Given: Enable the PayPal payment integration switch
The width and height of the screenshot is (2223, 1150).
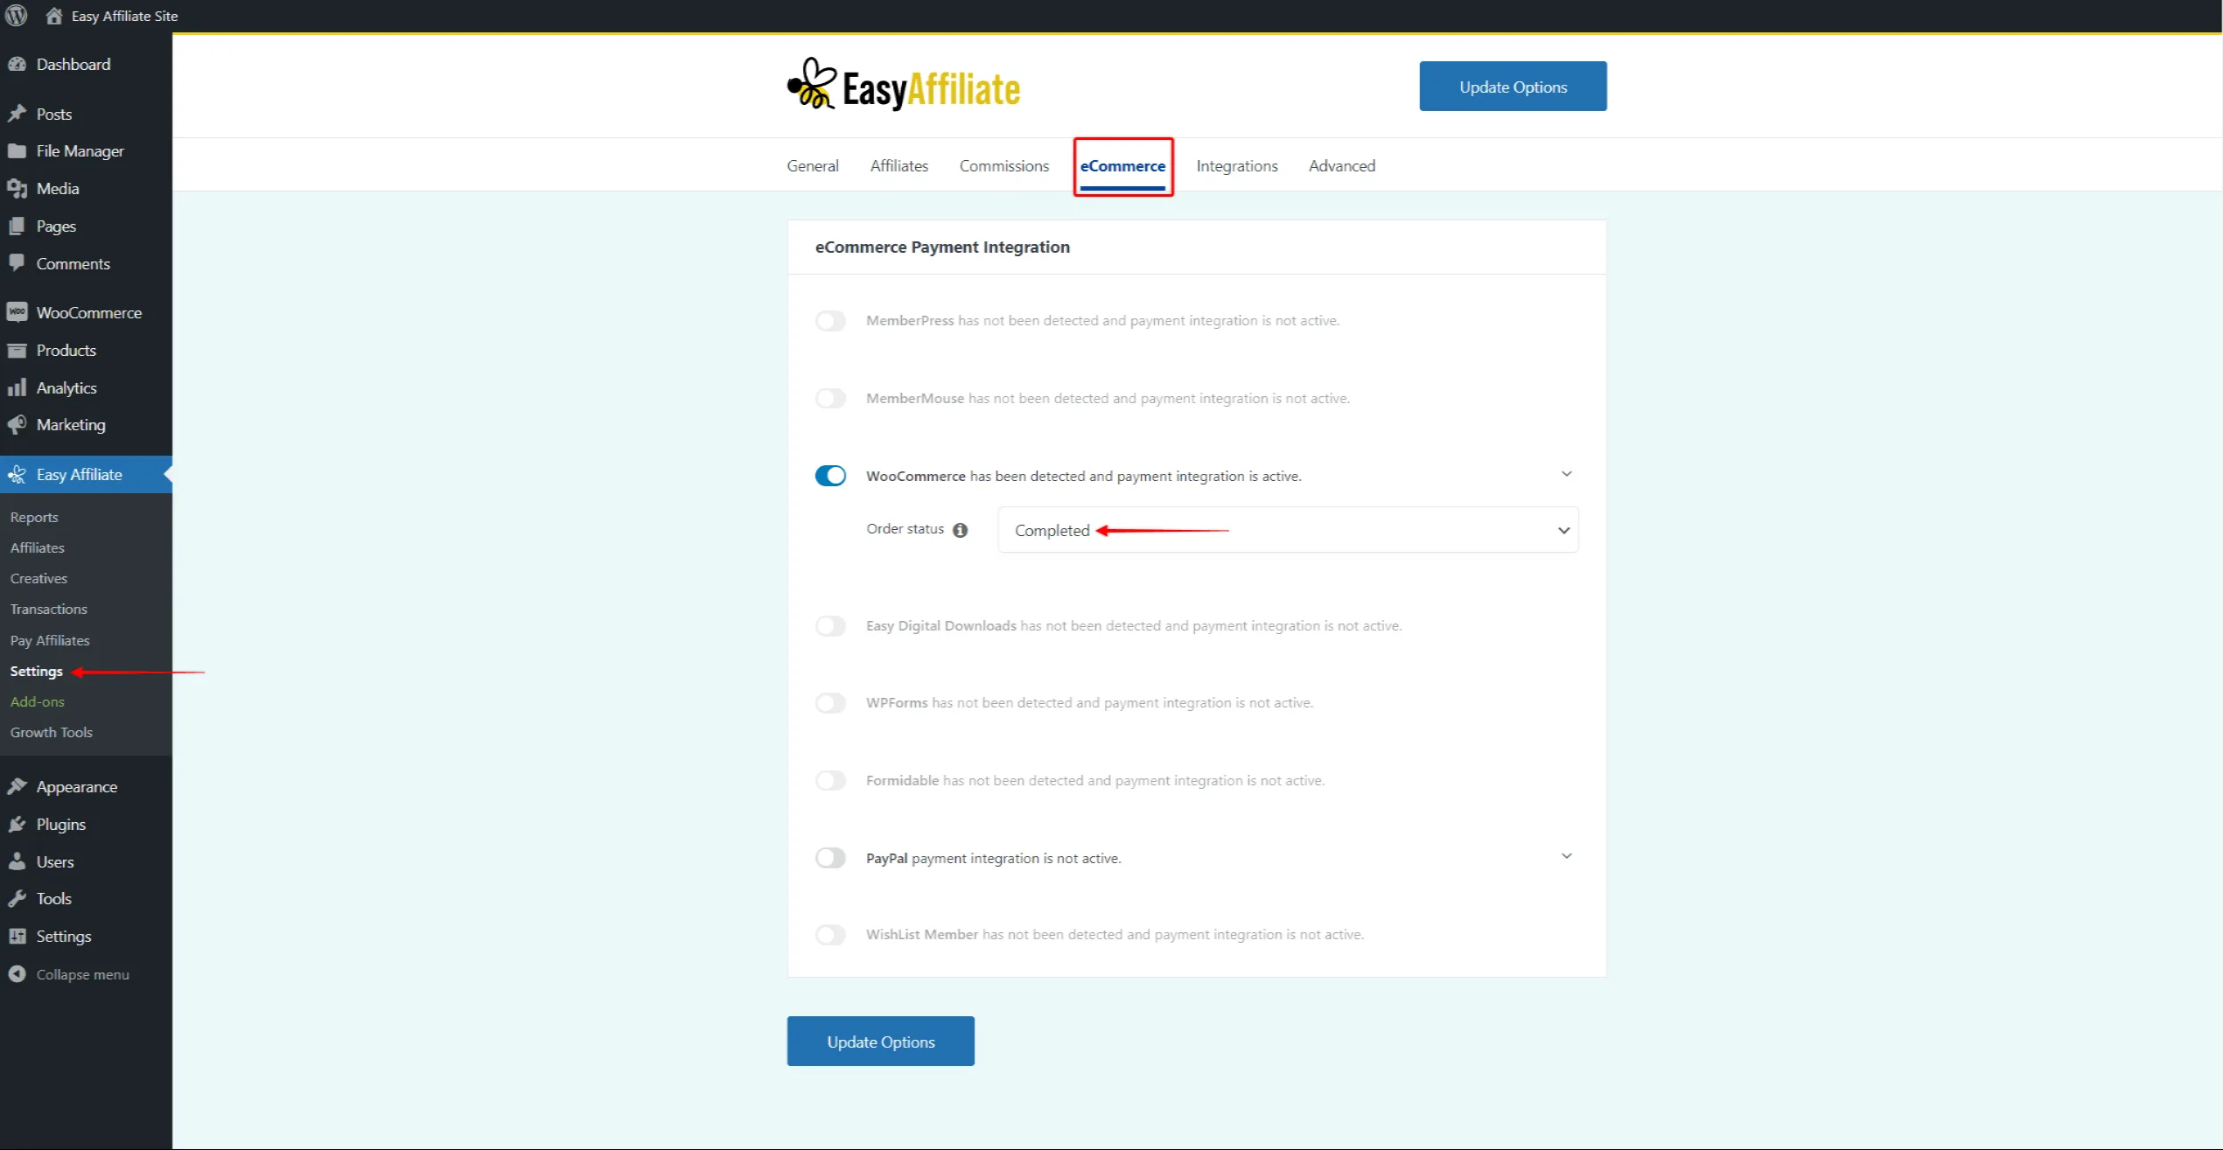Looking at the screenshot, I should pos(830,858).
